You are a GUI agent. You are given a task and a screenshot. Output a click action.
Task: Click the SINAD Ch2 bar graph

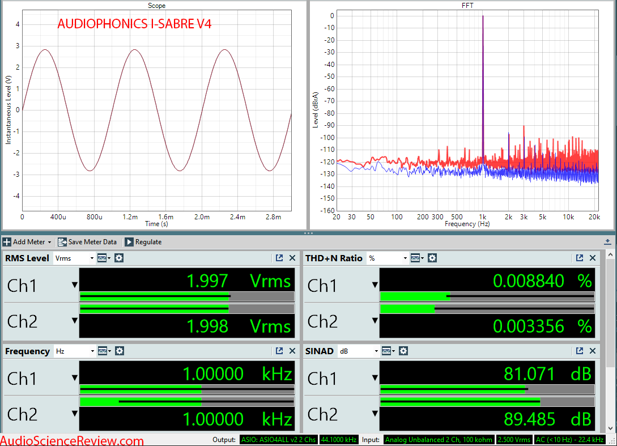487,402
